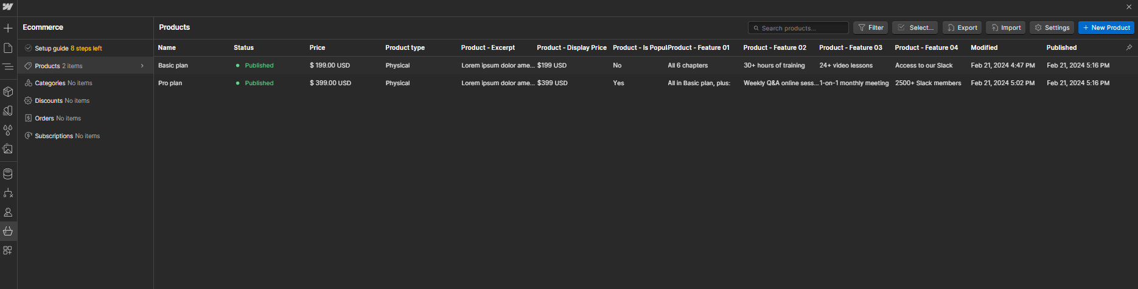This screenshot has width=1138, height=289.
Task: Click the Ecommerce basket icon
Action: click(8, 231)
